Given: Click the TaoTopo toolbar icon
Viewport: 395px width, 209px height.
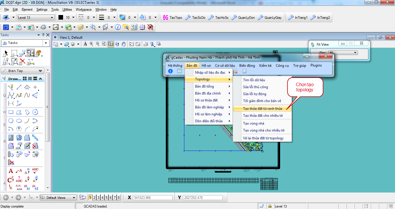Looking at the screenshot, I should click(x=173, y=18).
